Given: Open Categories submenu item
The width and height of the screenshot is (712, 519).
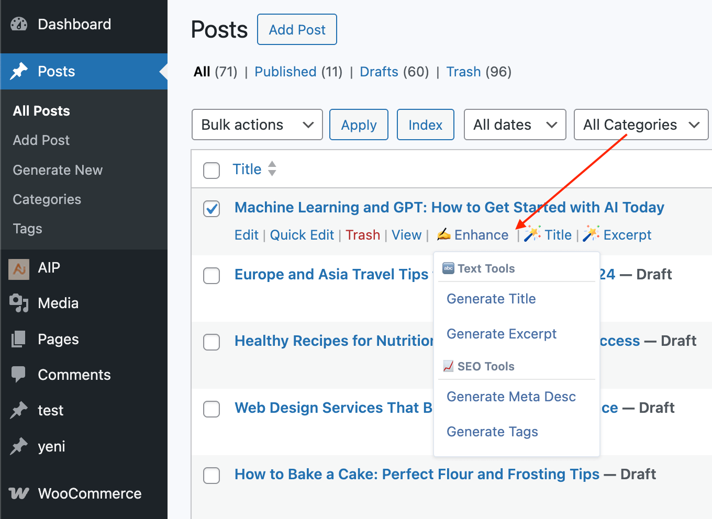Looking at the screenshot, I should [47, 199].
